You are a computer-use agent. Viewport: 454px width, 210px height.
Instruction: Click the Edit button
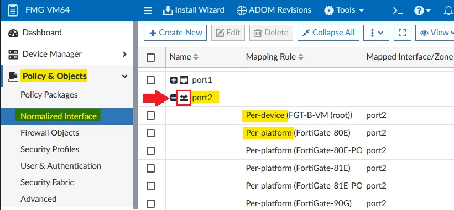(x=228, y=33)
